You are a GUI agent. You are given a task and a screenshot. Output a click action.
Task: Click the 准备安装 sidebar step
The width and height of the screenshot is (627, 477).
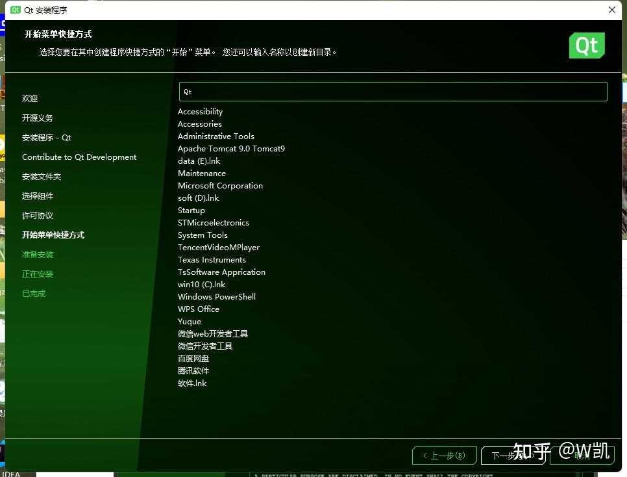[x=38, y=255]
